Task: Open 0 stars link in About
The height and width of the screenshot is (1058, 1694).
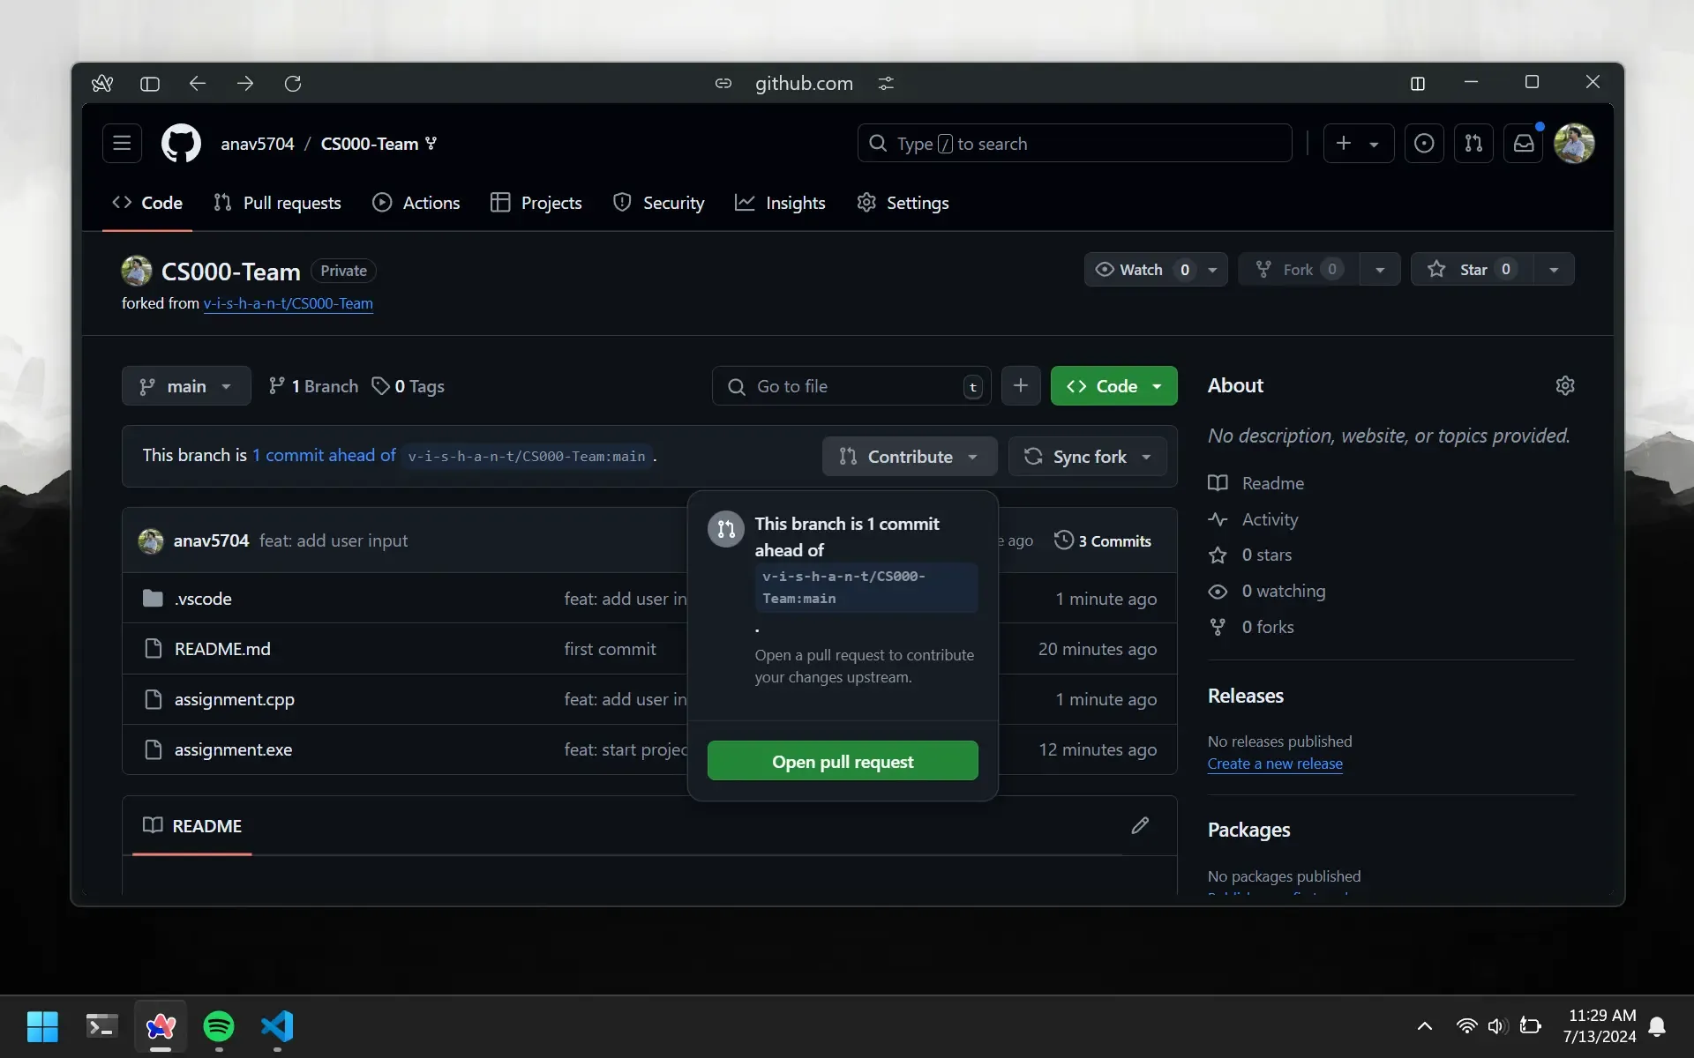Action: pyautogui.click(x=1250, y=555)
